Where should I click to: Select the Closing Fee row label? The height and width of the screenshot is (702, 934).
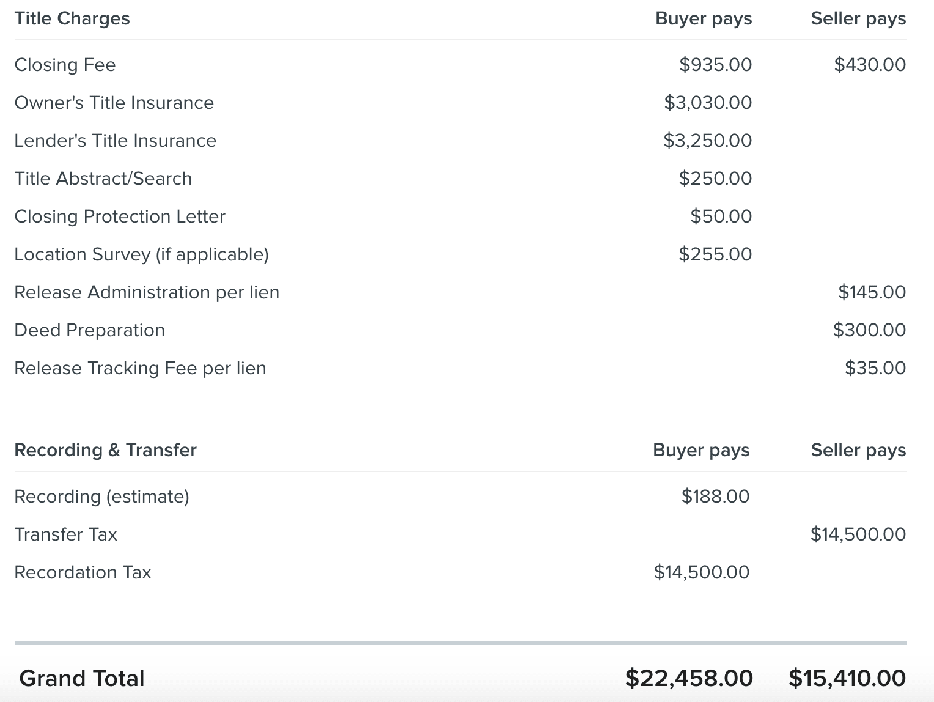coord(65,65)
